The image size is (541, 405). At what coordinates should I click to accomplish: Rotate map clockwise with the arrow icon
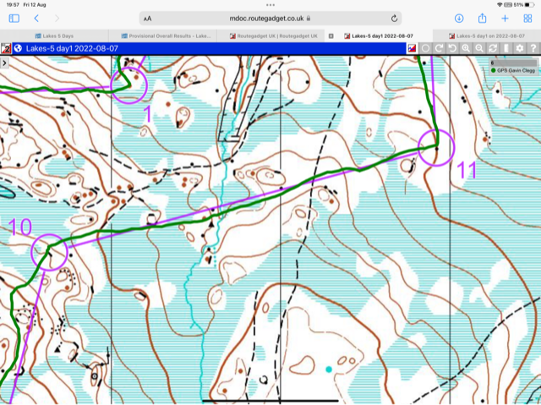coord(439,48)
